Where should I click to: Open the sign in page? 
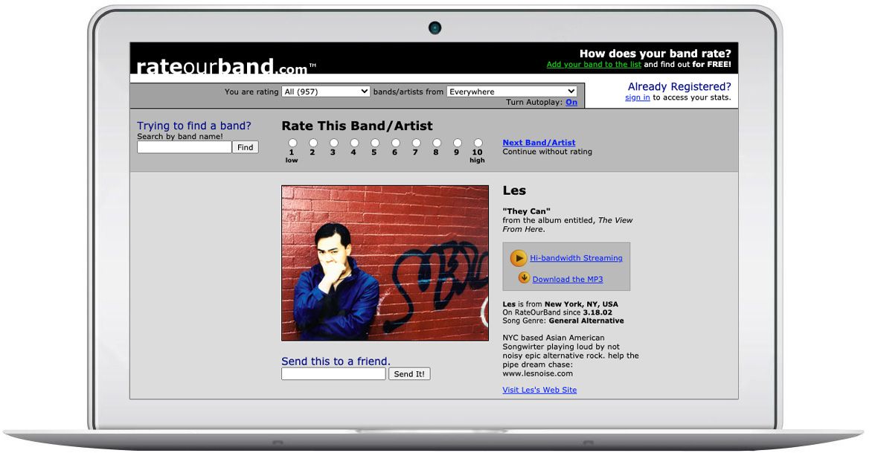pos(637,97)
